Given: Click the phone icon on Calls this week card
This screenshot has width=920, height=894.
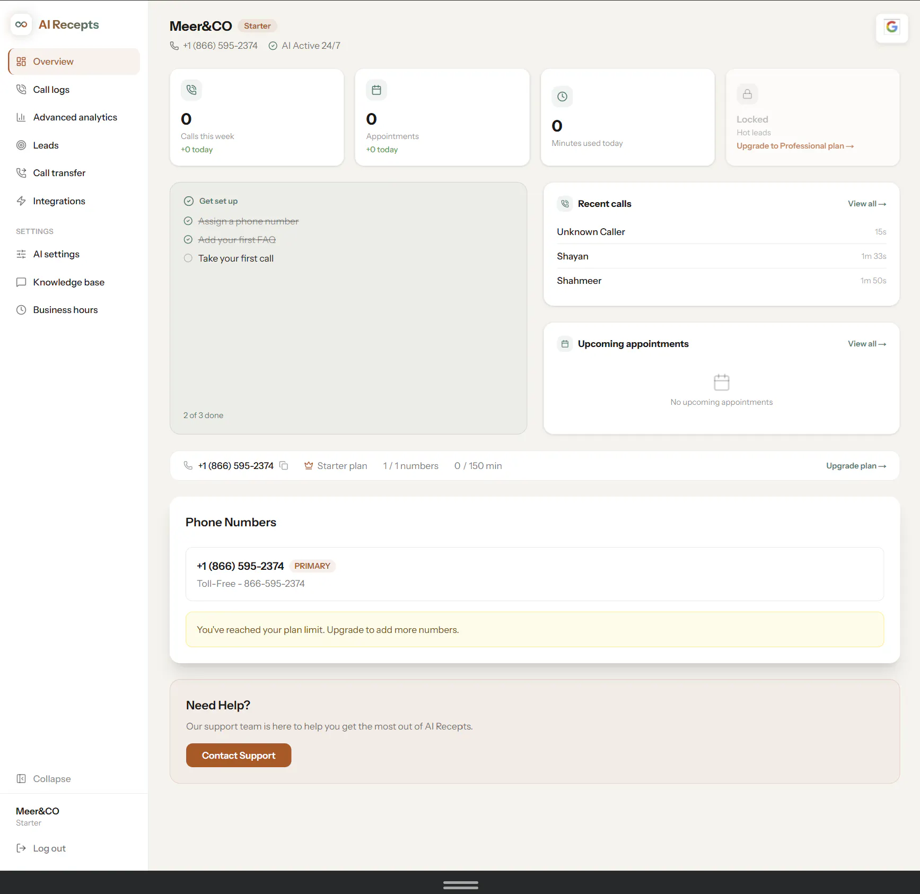Looking at the screenshot, I should 191,90.
